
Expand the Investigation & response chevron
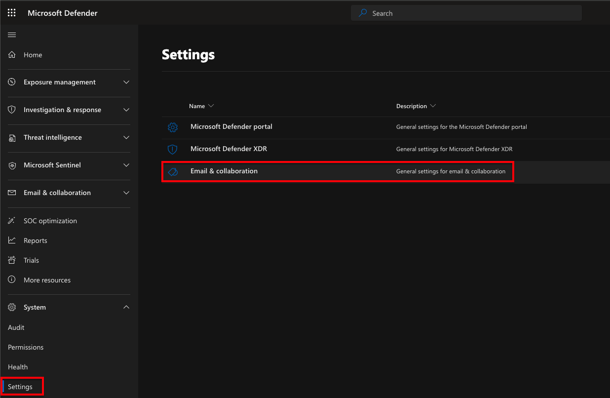point(126,110)
